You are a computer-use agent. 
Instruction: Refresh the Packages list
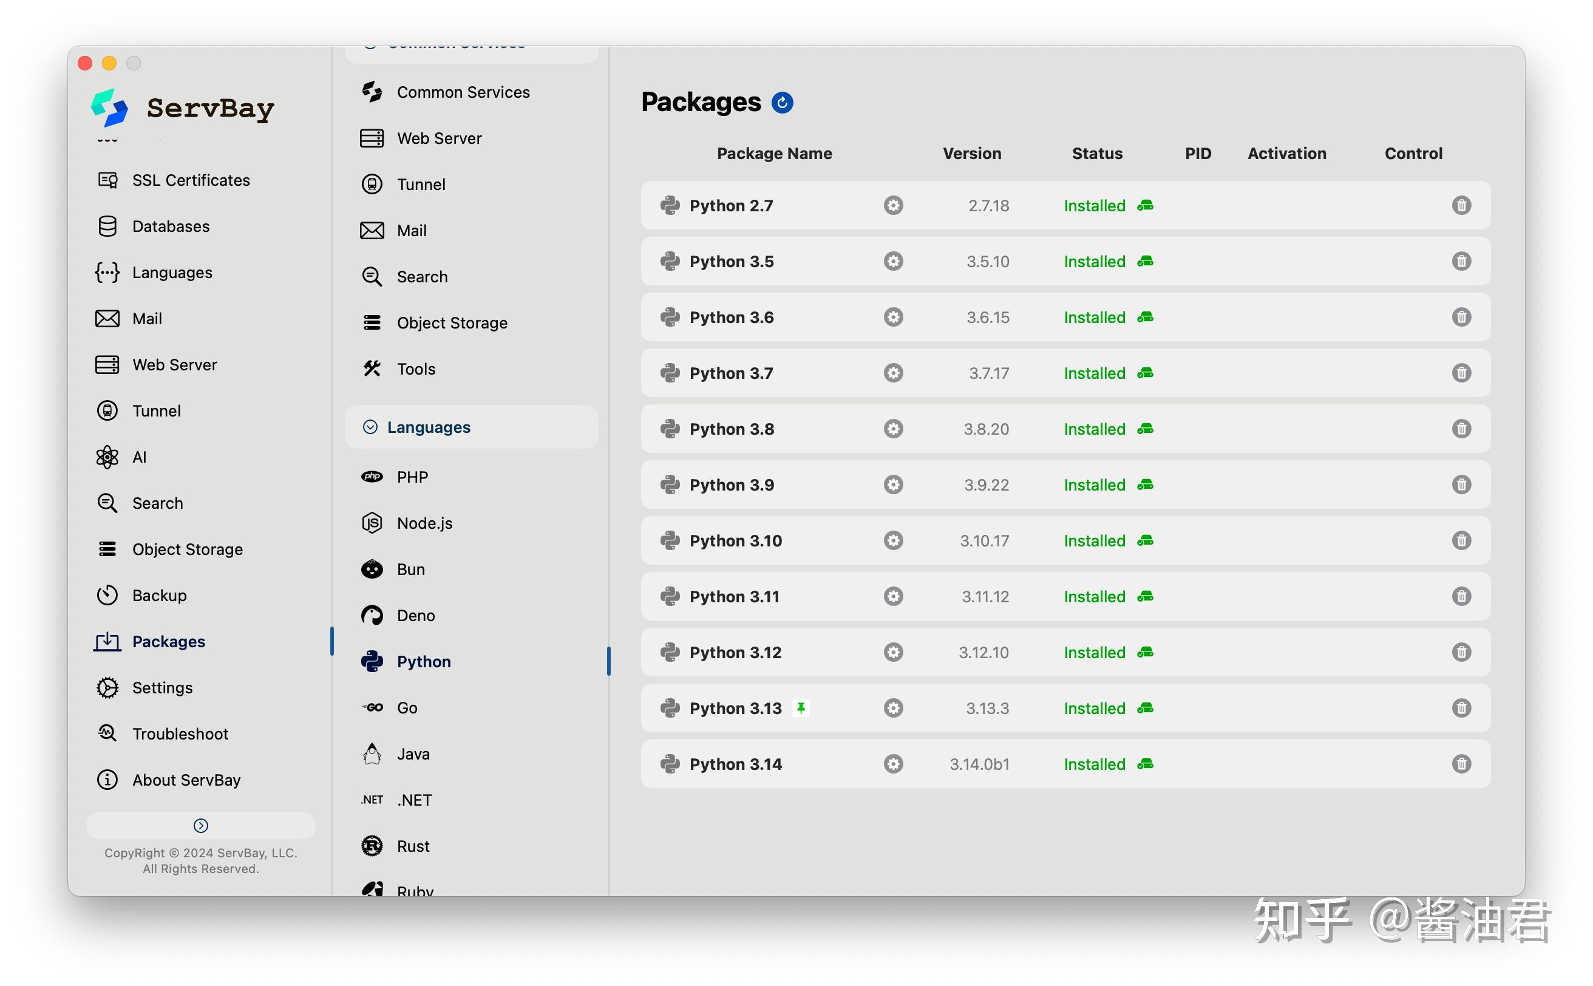pos(783,102)
